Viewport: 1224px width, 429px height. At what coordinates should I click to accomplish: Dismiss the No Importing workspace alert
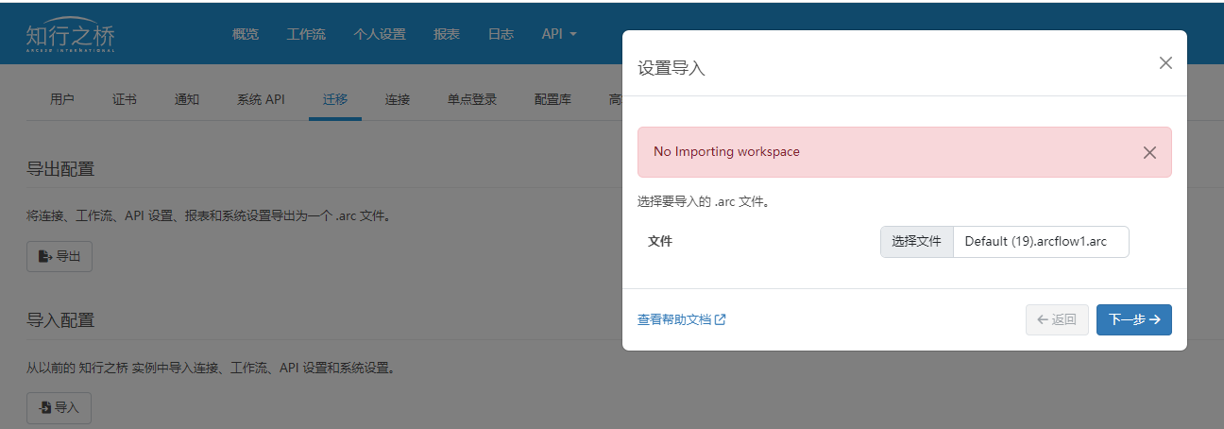(x=1149, y=152)
